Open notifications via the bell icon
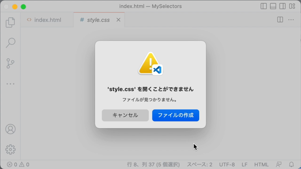The image size is (301, 169). [x=292, y=164]
